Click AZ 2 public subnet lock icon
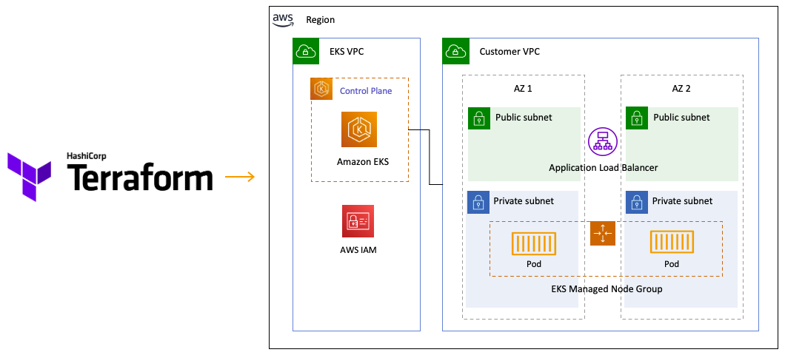This screenshot has width=785, height=358. (x=637, y=118)
